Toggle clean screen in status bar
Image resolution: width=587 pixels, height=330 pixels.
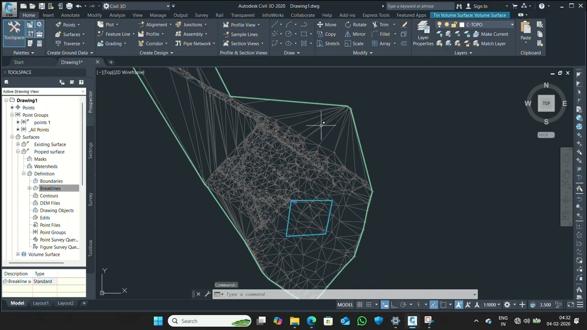tap(571, 305)
